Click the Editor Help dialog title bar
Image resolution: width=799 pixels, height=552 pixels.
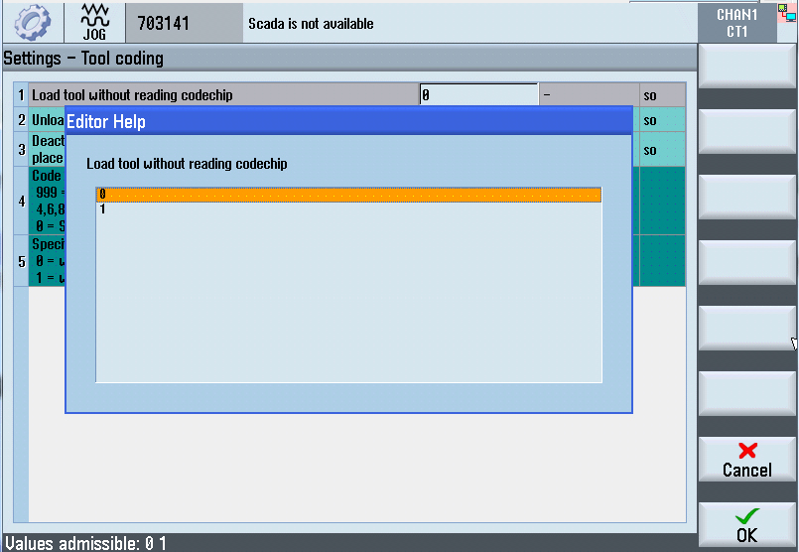[x=347, y=121]
